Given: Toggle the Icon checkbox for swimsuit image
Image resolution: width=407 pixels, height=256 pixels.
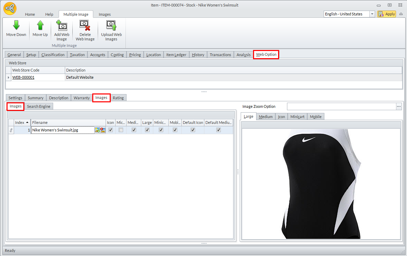Looking at the screenshot, I should 110,130.
